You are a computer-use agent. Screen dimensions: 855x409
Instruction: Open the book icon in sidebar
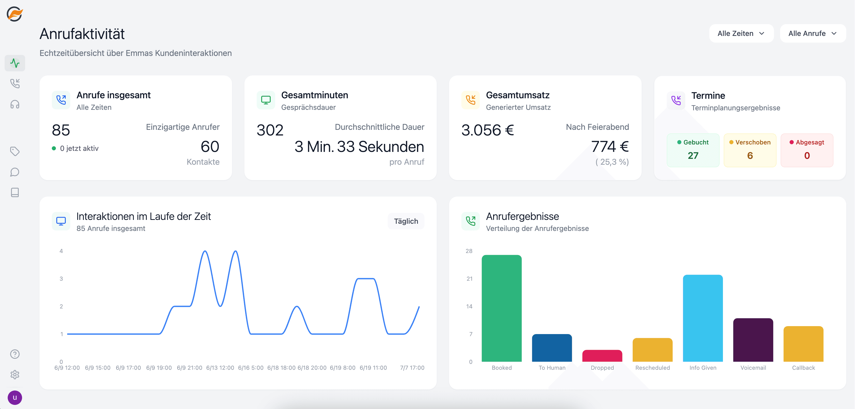pos(15,192)
